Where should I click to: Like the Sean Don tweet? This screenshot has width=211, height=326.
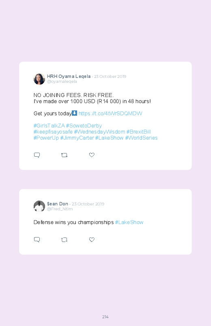[92, 240]
